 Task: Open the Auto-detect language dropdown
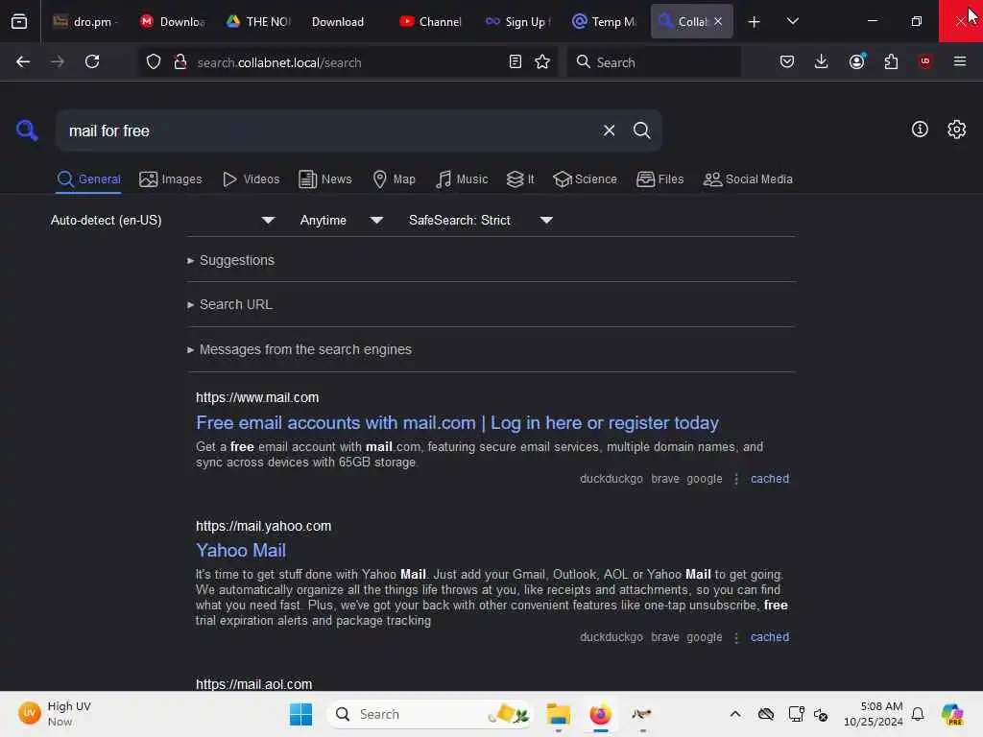pos(162,220)
